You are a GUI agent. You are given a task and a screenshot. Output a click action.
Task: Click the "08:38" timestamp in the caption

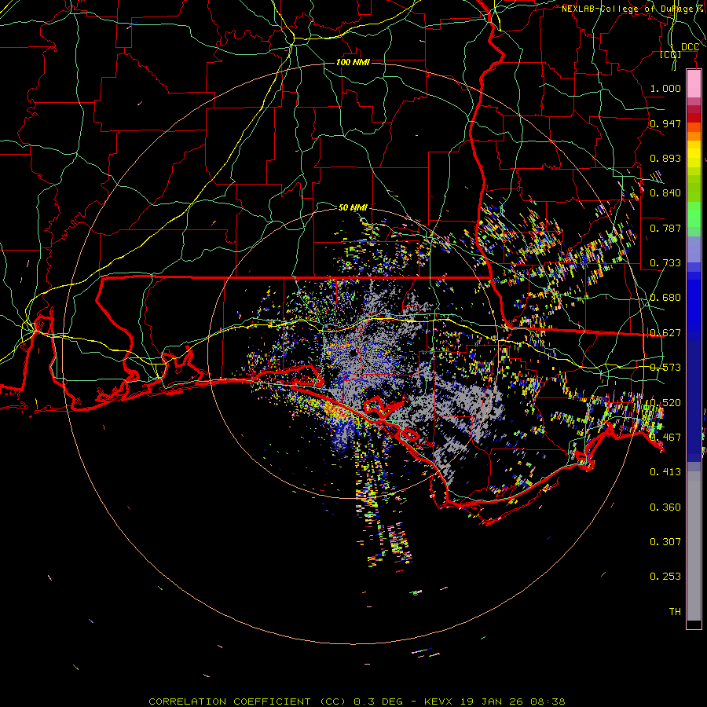pyautogui.click(x=548, y=702)
